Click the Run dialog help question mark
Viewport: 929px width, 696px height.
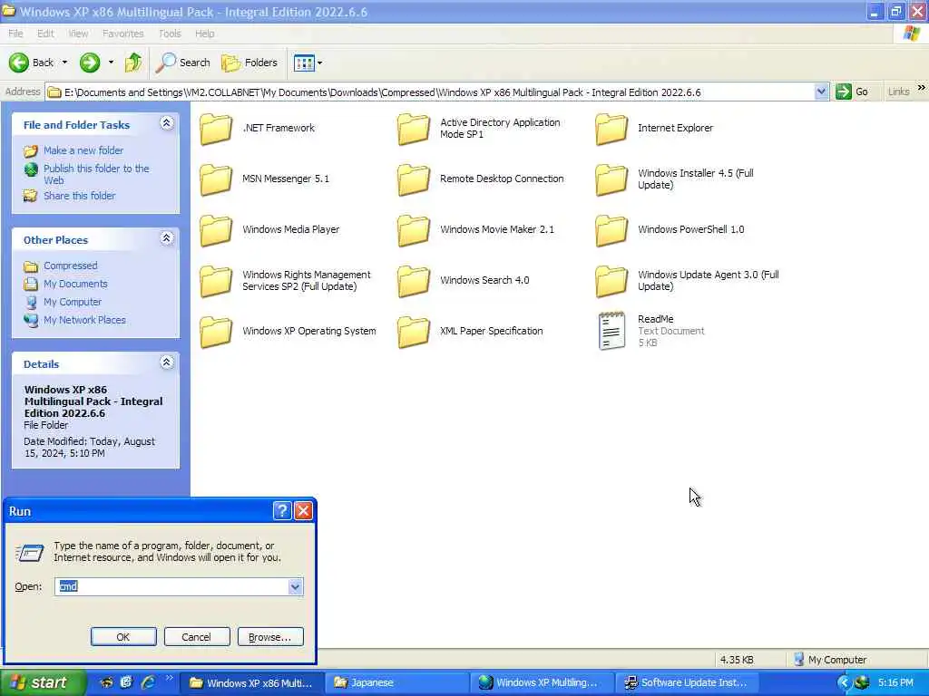282,511
